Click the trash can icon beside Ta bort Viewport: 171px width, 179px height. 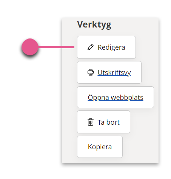pos(91,122)
